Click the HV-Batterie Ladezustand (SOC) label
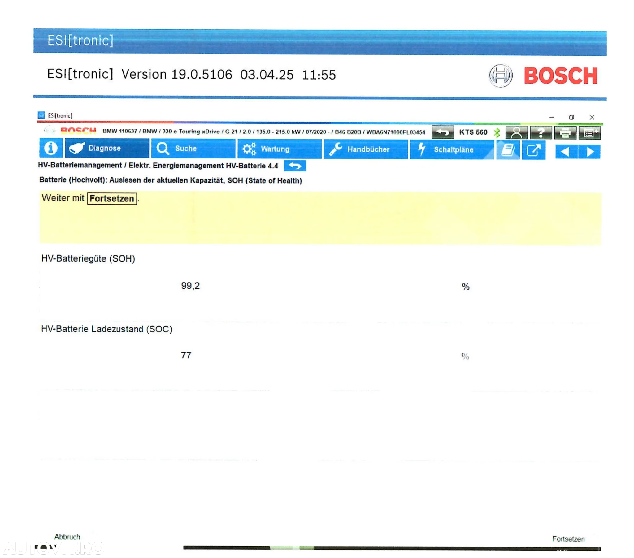 click(107, 329)
